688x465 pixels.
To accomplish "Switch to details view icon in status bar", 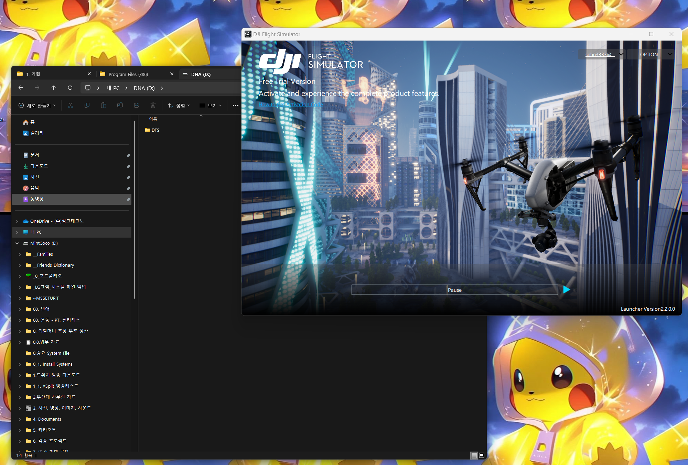I will tap(474, 455).
